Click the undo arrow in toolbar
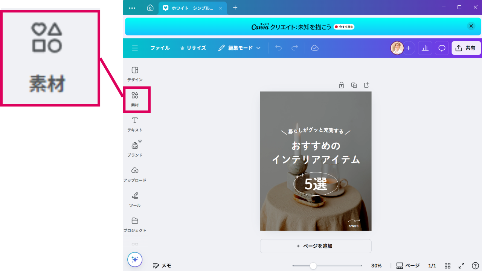 [278, 48]
